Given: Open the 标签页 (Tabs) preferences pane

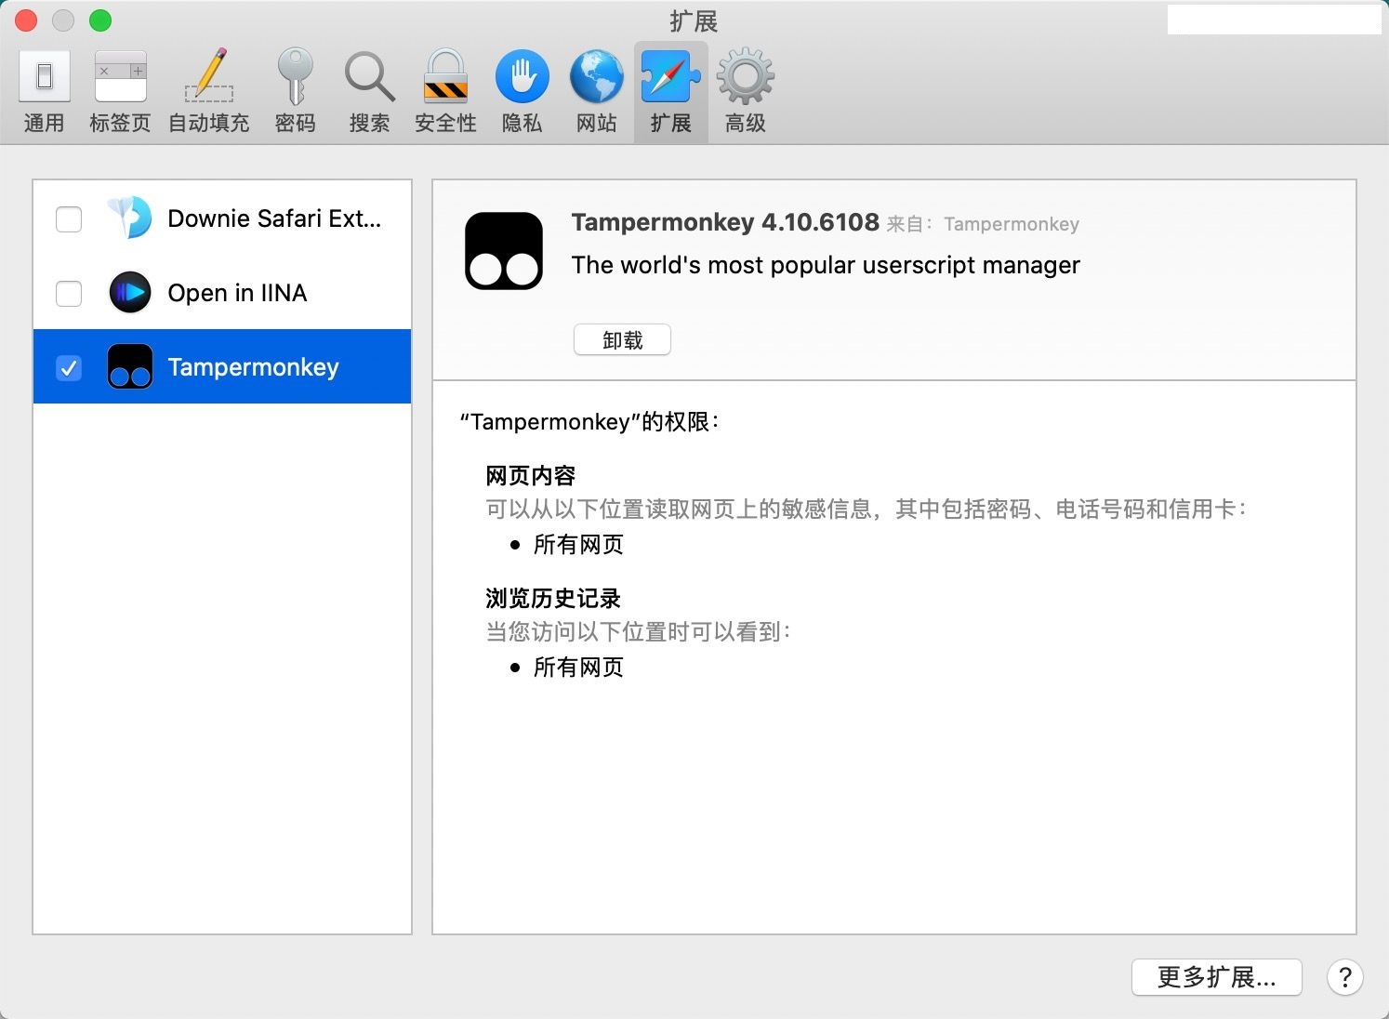Looking at the screenshot, I should click(119, 88).
